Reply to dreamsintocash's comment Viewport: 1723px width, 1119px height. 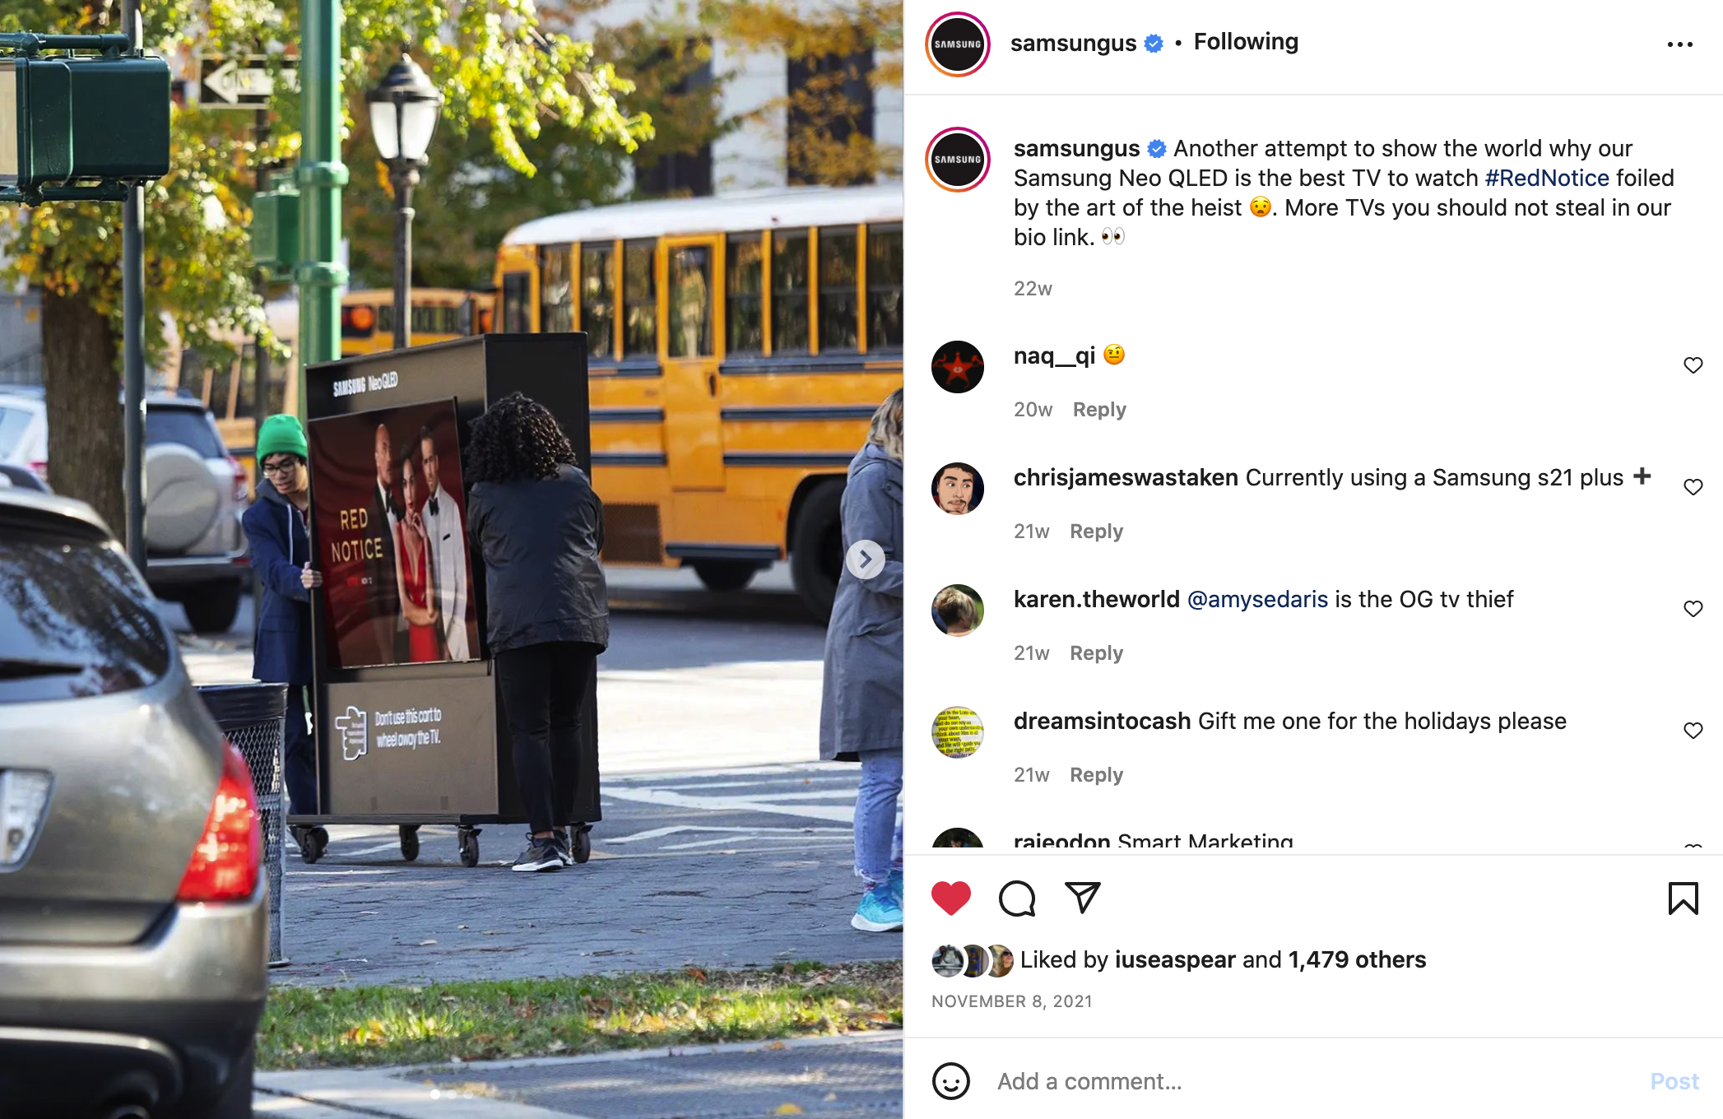[x=1096, y=774]
